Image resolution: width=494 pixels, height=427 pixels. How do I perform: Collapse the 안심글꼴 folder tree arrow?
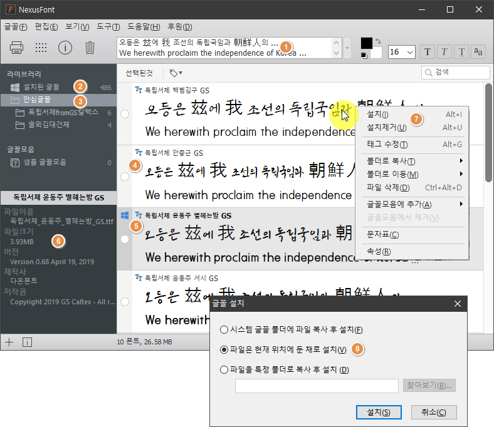click(x=6, y=100)
